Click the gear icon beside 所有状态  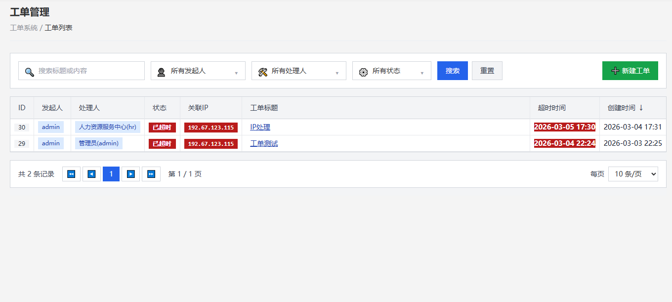[x=362, y=71]
